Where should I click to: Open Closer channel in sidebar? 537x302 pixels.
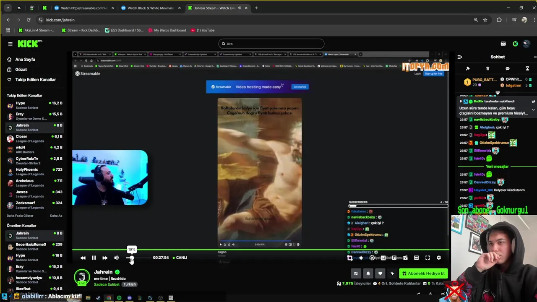tap(34, 139)
